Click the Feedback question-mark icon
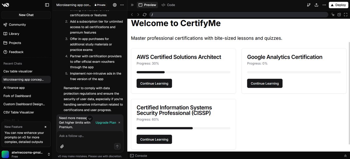Viewport: 350px width, 159px height. coord(6,52)
